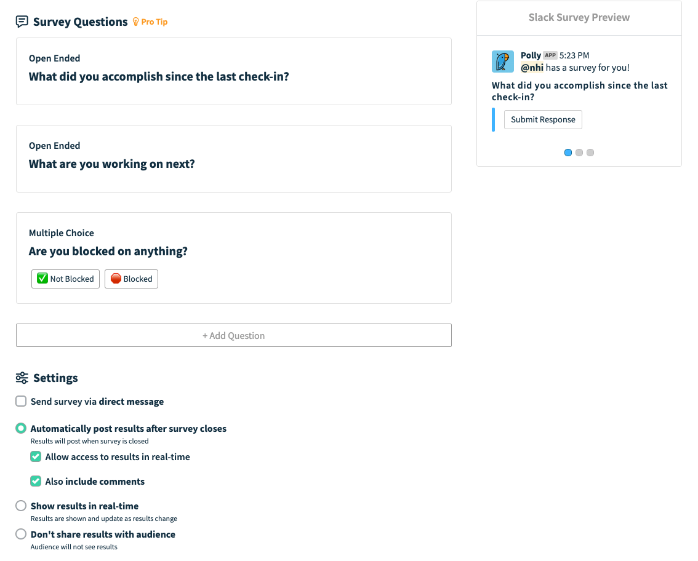Go to first preview page dot
Image resolution: width=698 pixels, height=561 pixels.
pos(568,153)
